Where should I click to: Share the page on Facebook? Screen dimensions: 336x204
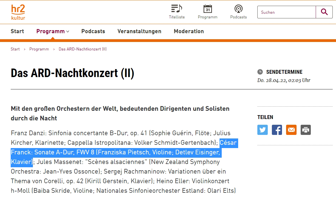click(277, 130)
